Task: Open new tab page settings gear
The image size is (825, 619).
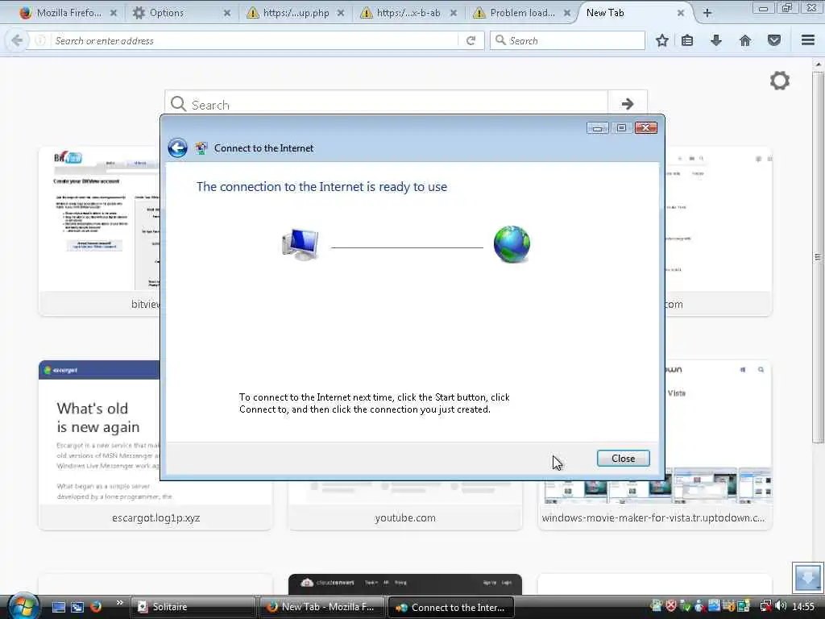Action: pyautogui.click(x=780, y=81)
